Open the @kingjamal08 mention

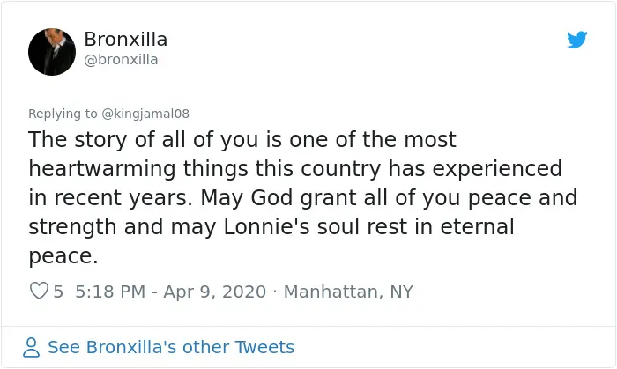(145, 114)
